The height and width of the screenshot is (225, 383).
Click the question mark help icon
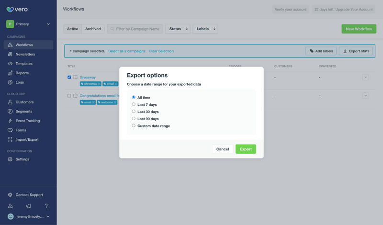[x=46, y=206]
